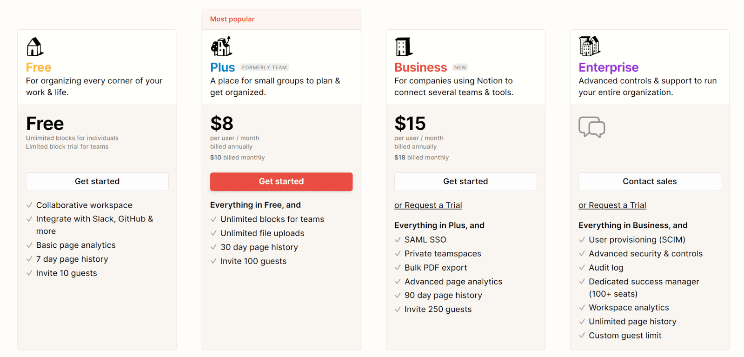744x357 pixels.
Task: Click the checkmark beside Unlimited file uploads
Action: click(213, 233)
